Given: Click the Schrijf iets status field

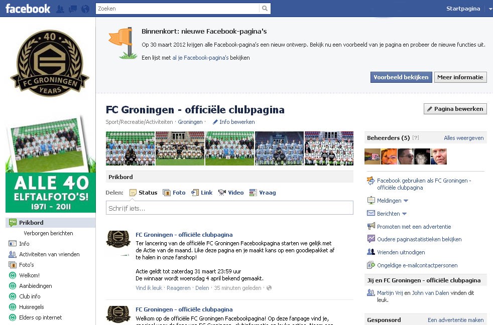Looking at the screenshot, I should coord(229,208).
